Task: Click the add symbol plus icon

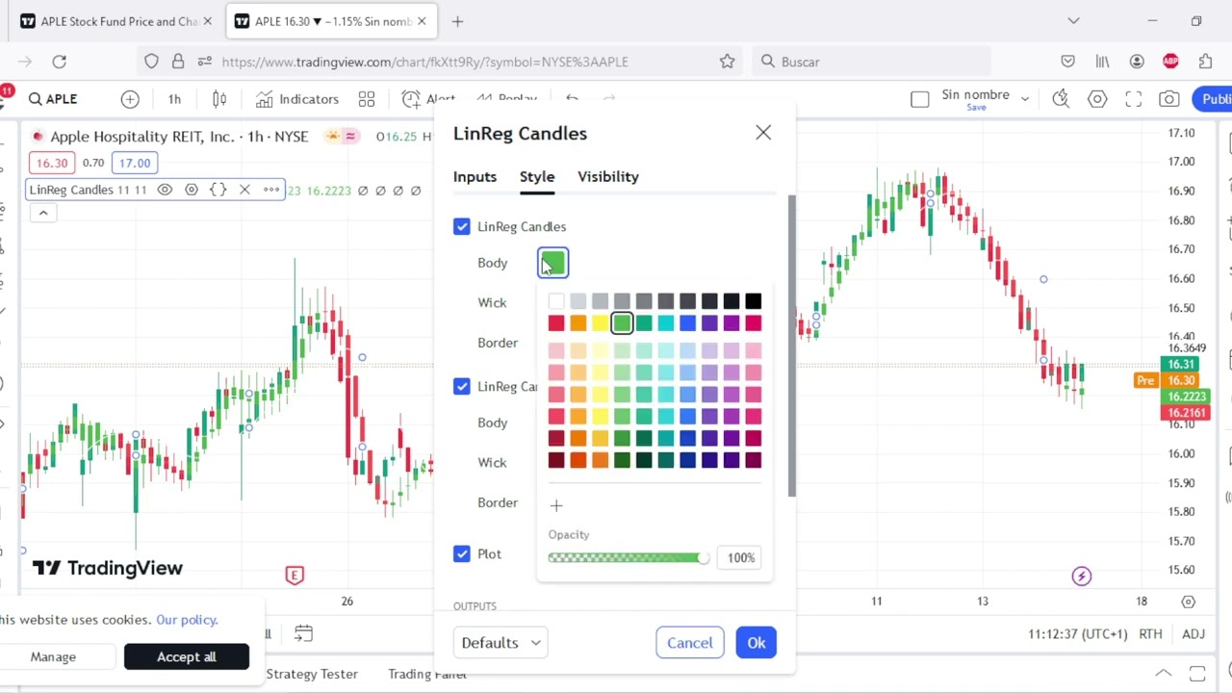Action: click(x=130, y=99)
